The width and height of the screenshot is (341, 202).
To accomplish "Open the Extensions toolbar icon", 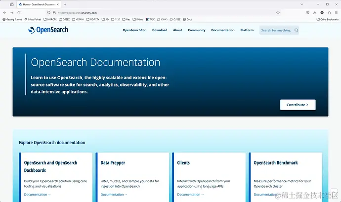I will point(329,13).
